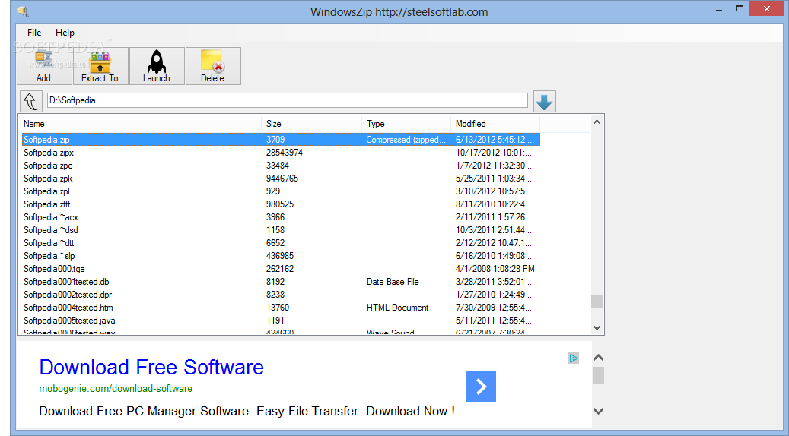The height and width of the screenshot is (436, 789).
Task: Click the Launch rocket button
Action: [x=157, y=66]
